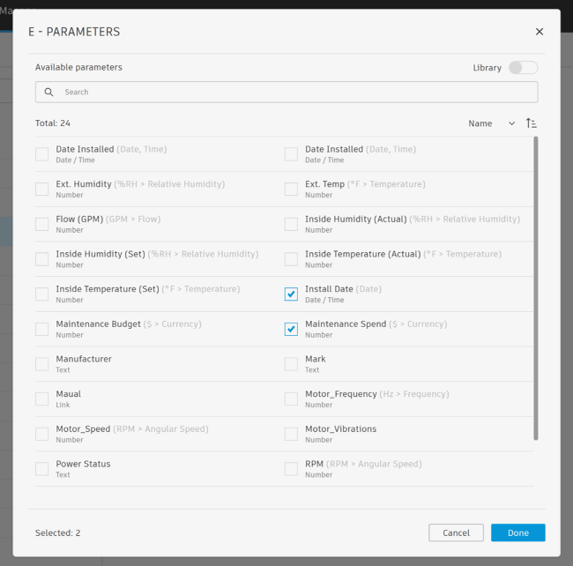Close the E - Parameters dialog
Screen dimensions: 573x566
click(x=540, y=32)
